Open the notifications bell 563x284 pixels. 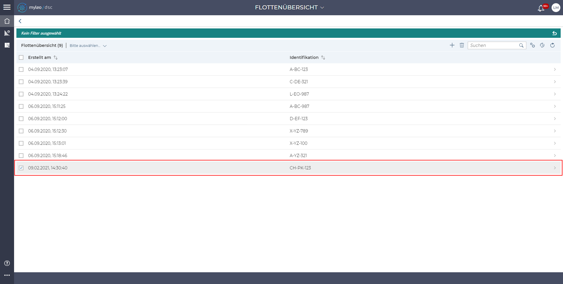[541, 8]
